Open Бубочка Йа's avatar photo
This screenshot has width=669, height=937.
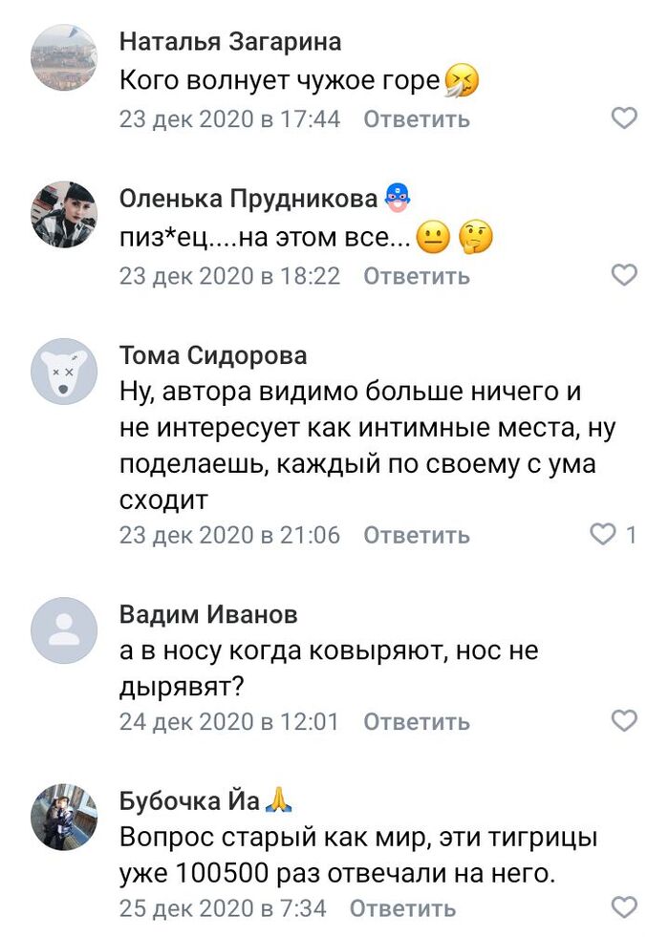(64, 817)
